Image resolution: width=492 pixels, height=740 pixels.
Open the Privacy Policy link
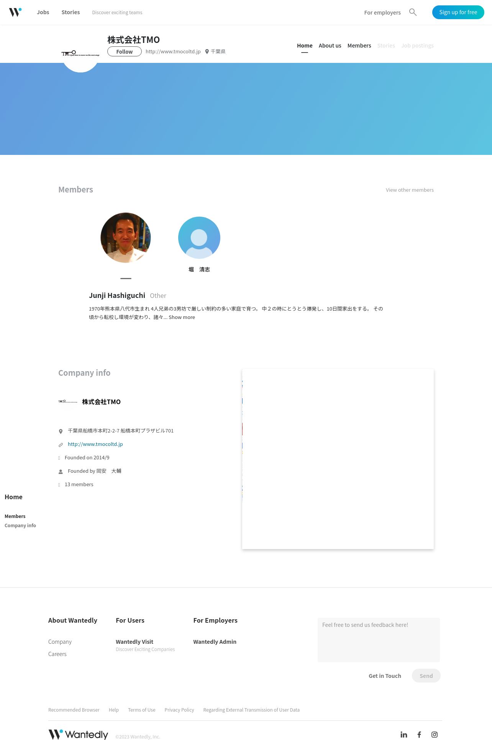179,710
